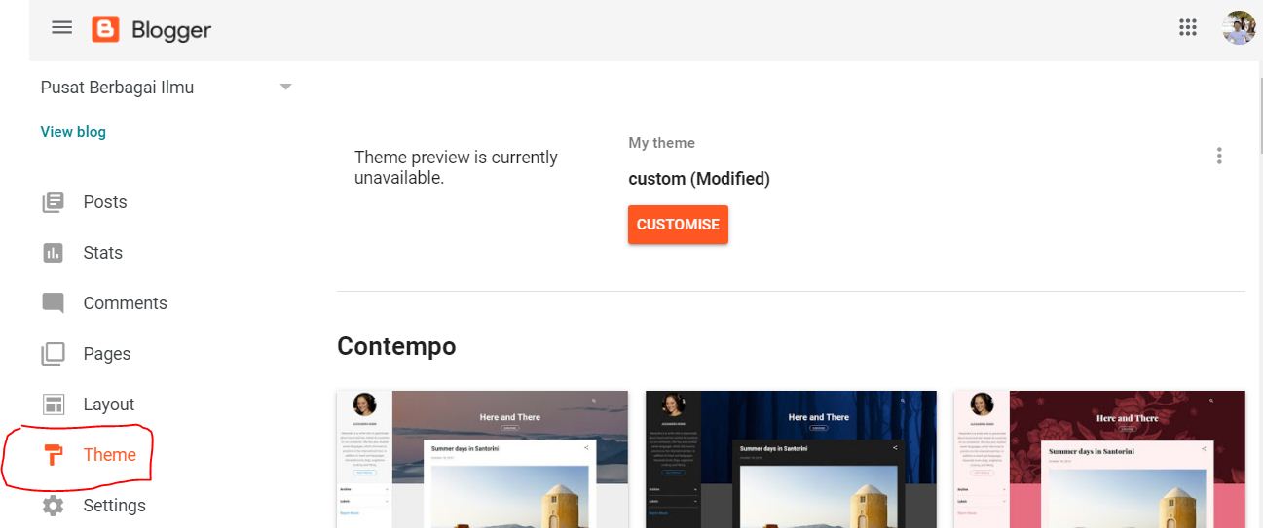Select the dark blue Contempo theme thumbnail
The width and height of the screenshot is (1263, 528).
(791, 459)
